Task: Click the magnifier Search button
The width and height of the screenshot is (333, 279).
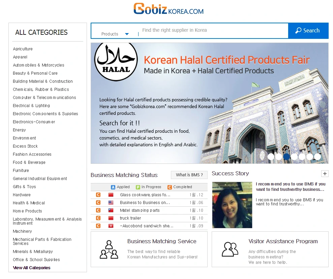Action: [308, 31]
